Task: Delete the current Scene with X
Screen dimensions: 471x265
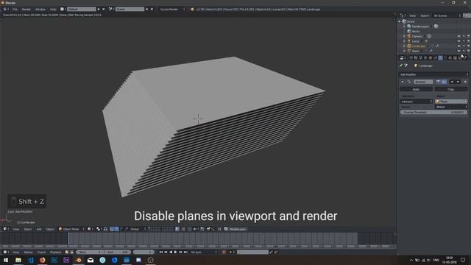Action: coord(152,10)
